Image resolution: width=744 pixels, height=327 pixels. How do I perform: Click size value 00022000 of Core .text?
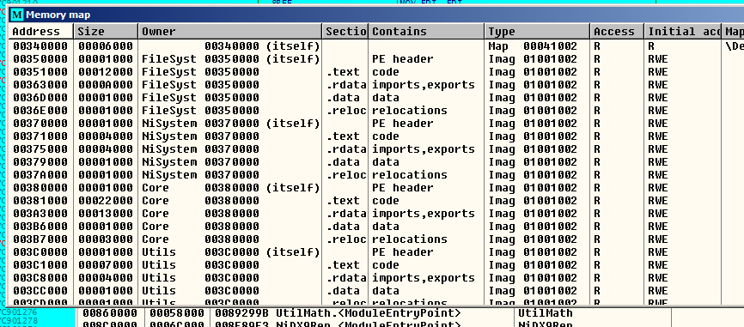pos(106,201)
